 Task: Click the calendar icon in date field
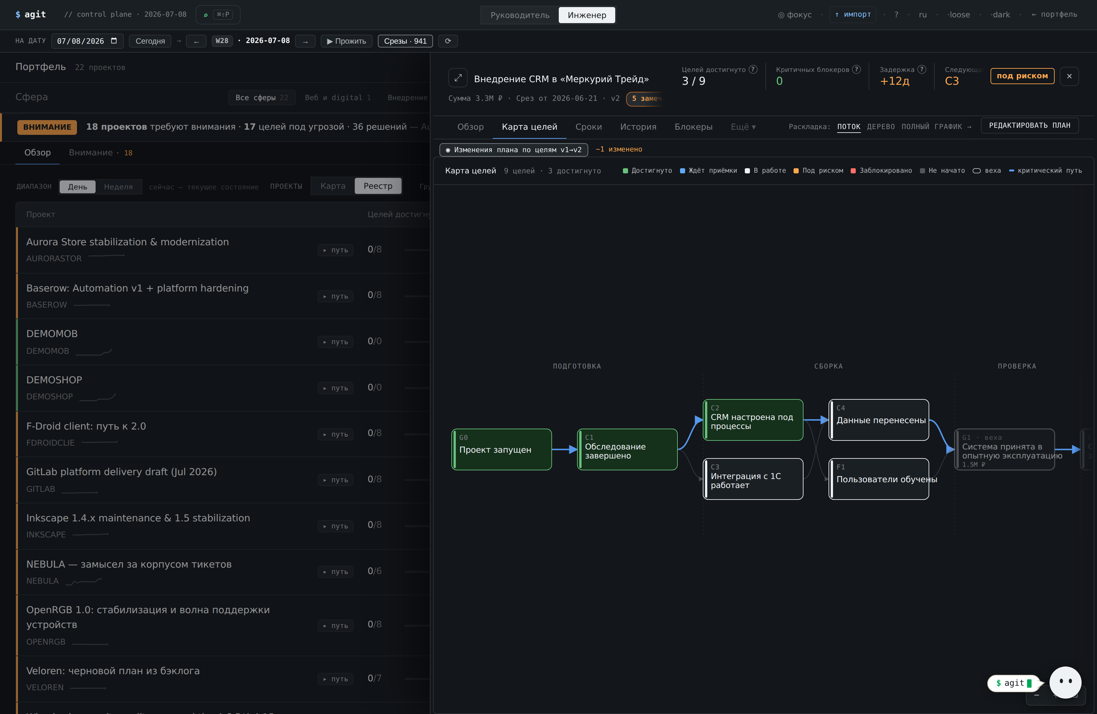[114, 40]
